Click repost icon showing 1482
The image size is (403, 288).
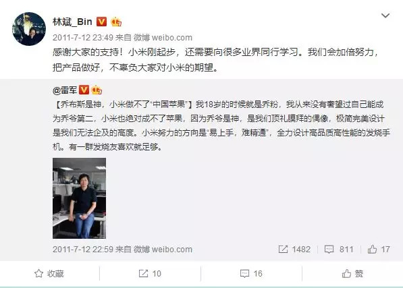[284, 250]
